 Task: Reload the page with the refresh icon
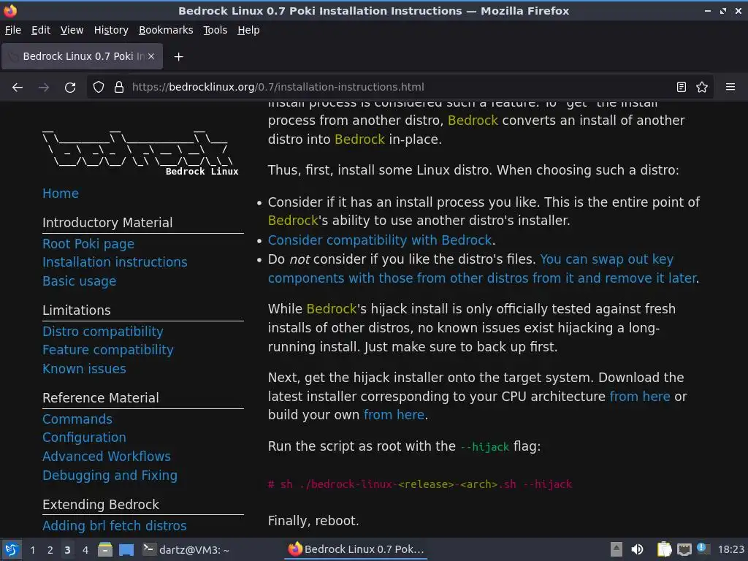pos(70,88)
